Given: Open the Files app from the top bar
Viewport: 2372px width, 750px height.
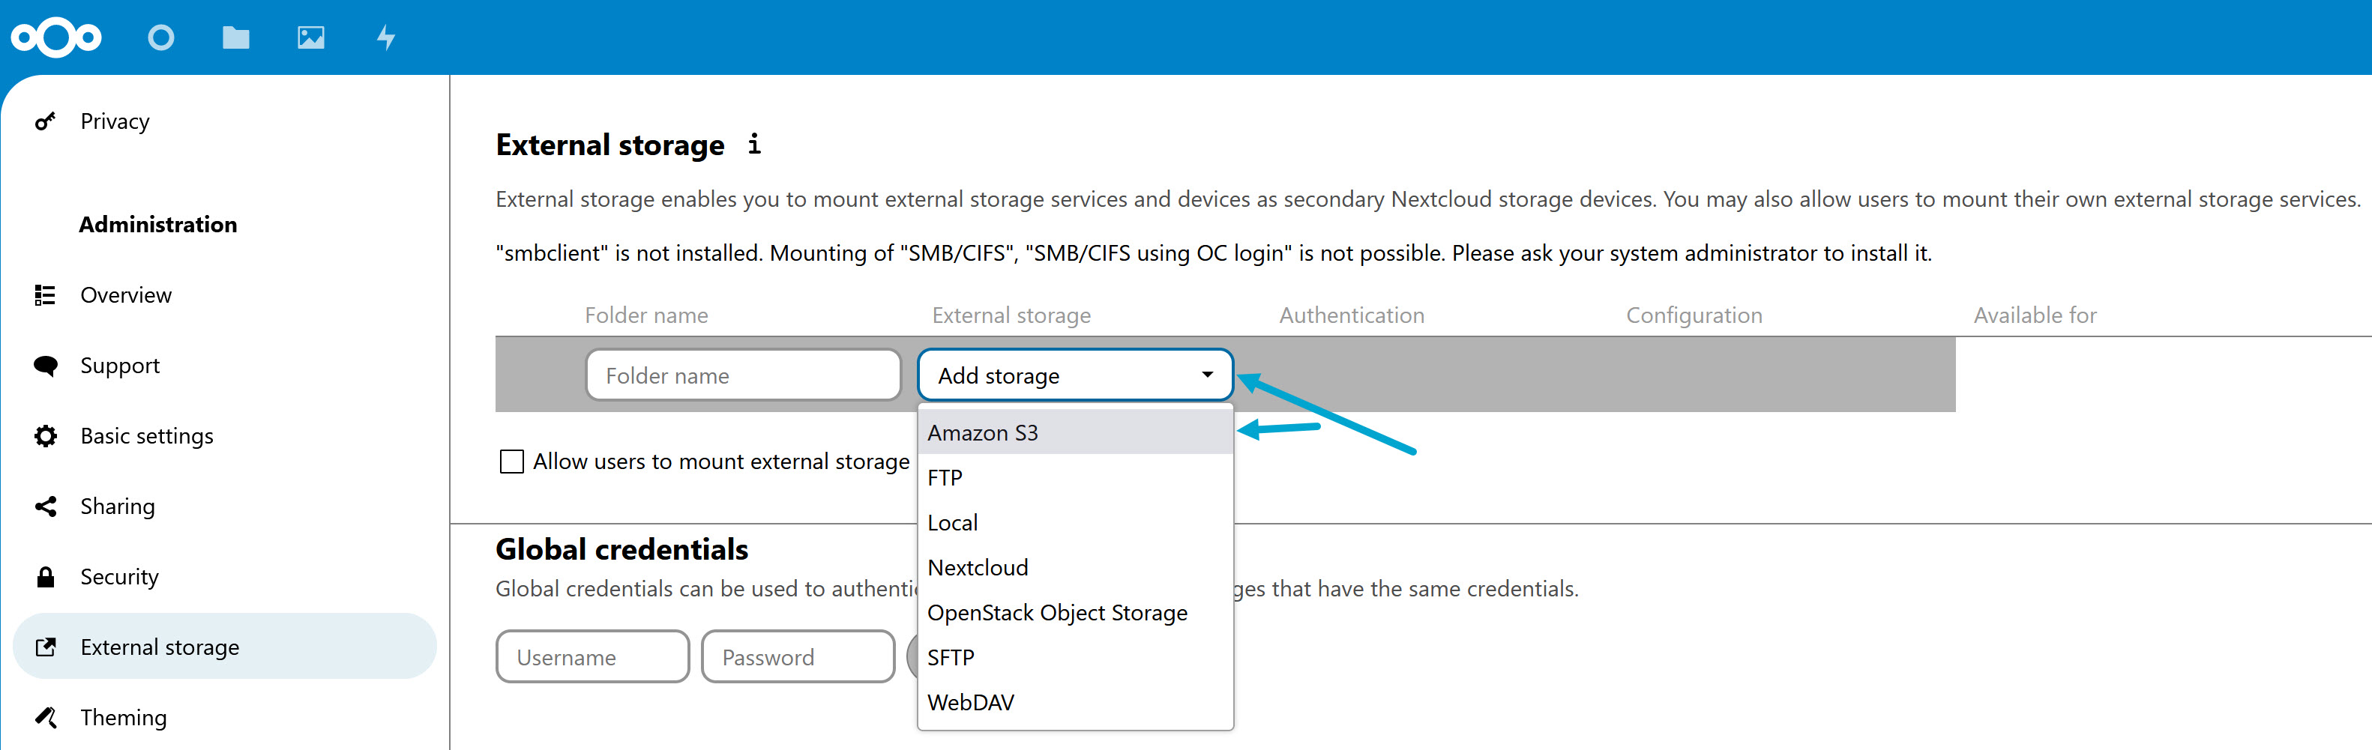Looking at the screenshot, I should point(235,37).
